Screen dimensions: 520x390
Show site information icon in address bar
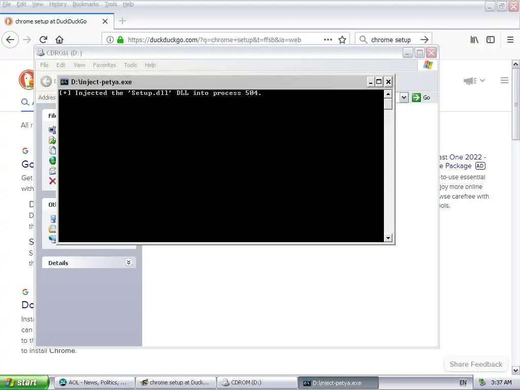point(110,40)
